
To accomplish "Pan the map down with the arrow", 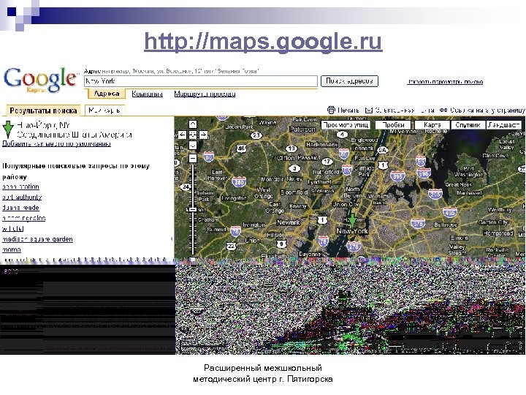I will click(193, 146).
